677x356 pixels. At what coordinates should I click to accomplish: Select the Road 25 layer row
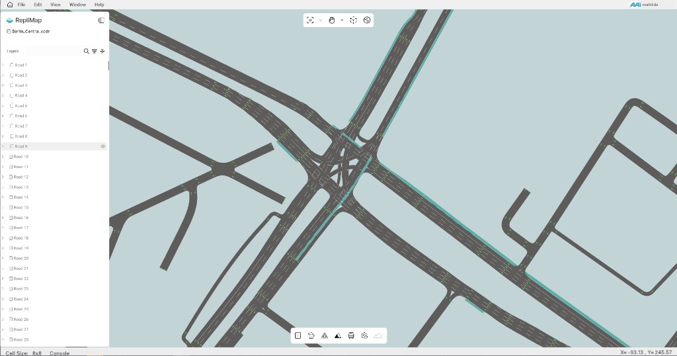(54, 309)
